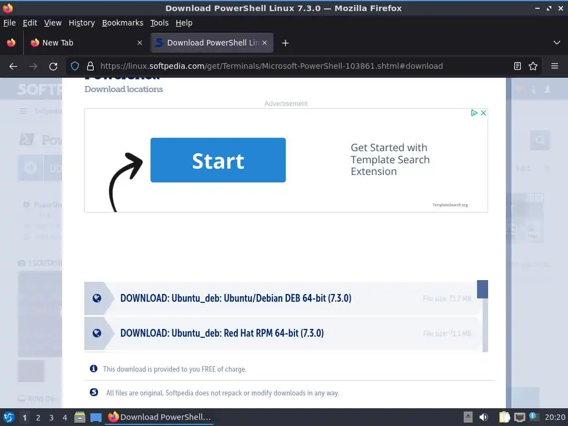Switch to workspace 2 in taskbar
The width and height of the screenshot is (568, 426).
coord(38,418)
